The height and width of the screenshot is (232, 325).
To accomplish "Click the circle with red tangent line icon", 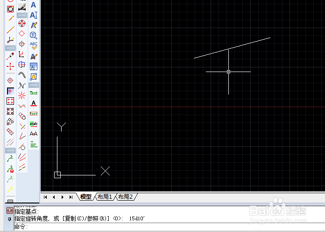I will click(x=22, y=147).
